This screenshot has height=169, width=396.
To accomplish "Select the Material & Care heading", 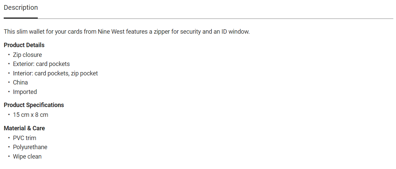I will click(24, 128).
